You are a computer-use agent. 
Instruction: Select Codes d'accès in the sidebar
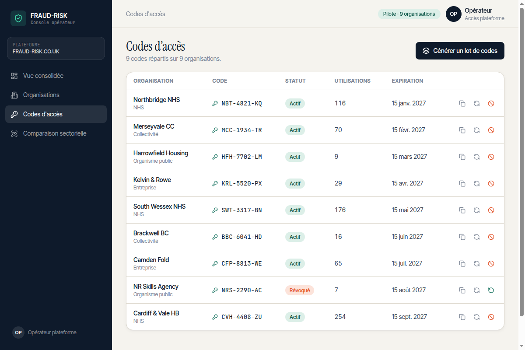tap(56, 114)
